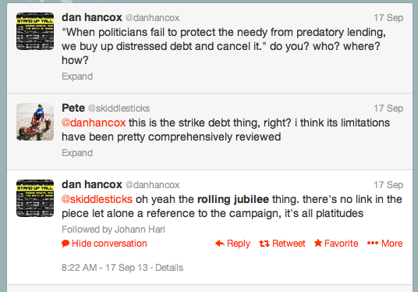Screen dimensions: 418x292
Task: Expand the first dan hancox tweet
Action: point(77,77)
